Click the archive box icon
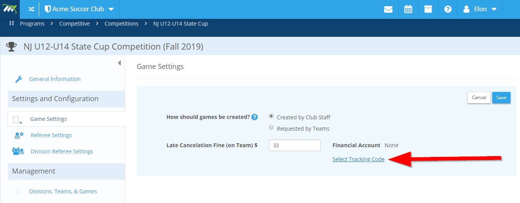520x203 pixels. tap(428, 9)
